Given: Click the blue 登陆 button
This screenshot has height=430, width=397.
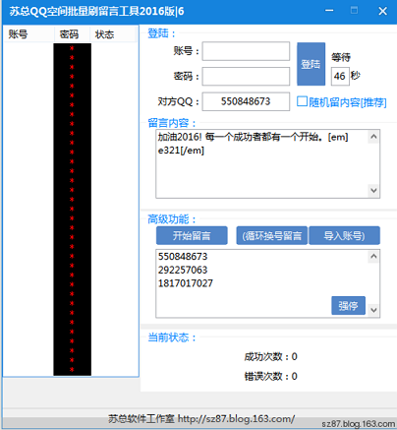Looking at the screenshot, I should coord(311,64).
